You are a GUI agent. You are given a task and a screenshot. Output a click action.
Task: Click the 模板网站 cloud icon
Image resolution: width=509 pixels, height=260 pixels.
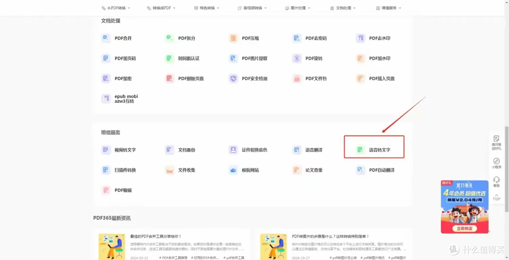233,170
